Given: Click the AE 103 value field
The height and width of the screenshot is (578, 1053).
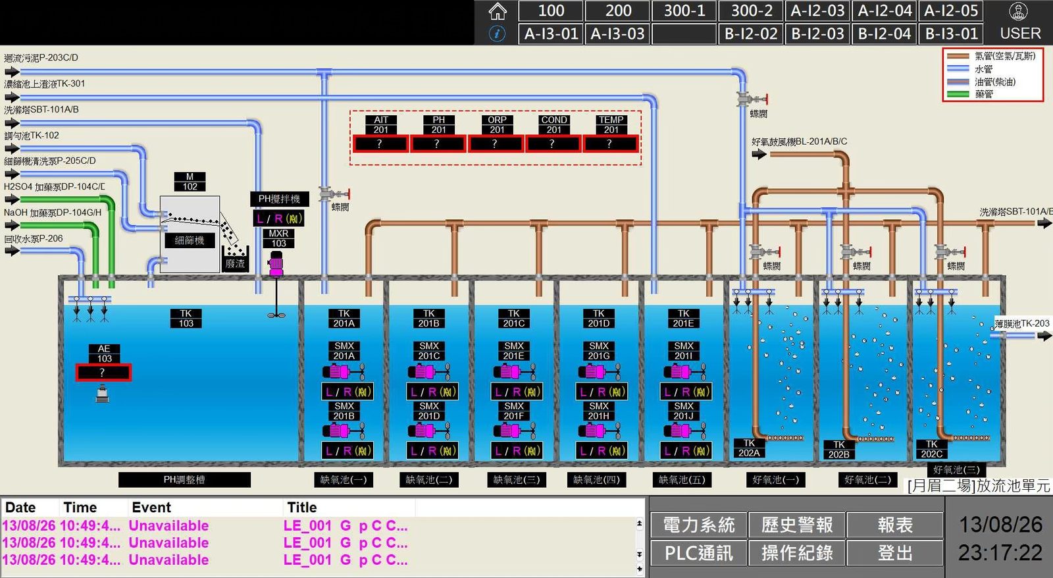Looking at the screenshot, I should 103,373.
